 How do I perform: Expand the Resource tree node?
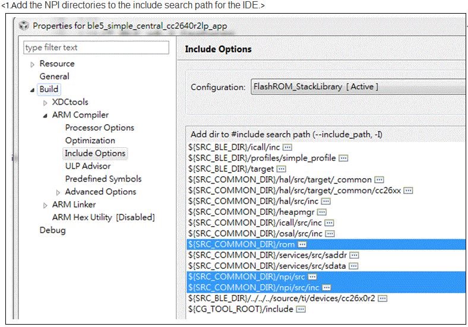point(32,65)
